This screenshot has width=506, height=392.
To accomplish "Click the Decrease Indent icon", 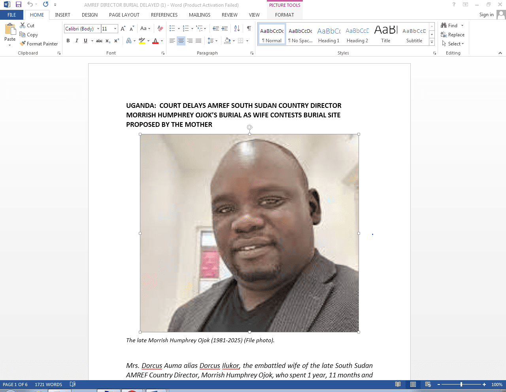I will tap(215, 28).
